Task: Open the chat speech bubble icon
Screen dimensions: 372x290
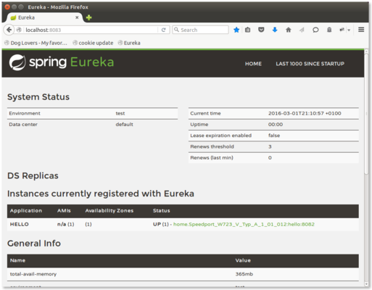Action: click(x=315, y=30)
